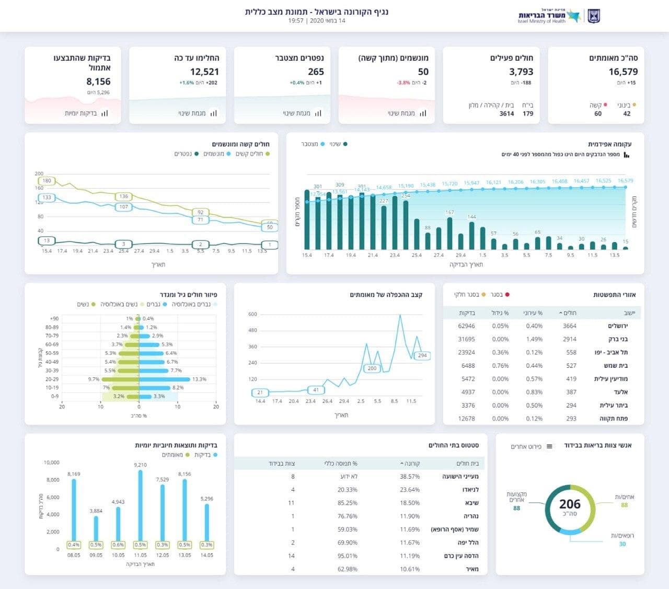Image resolution: width=669 pixels, height=589 pixels.
Task: Open trend chart icon in מונשמים card
Action: [423, 113]
